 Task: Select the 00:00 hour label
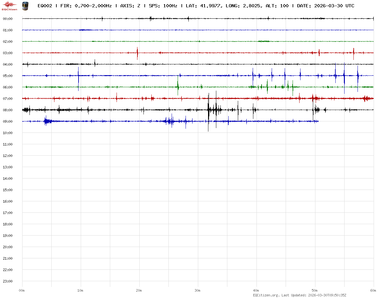point(8,19)
